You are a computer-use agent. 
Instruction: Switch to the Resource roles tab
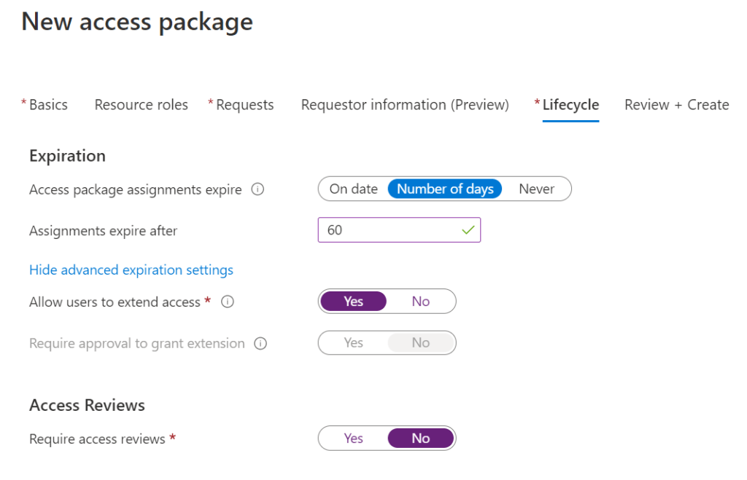142,105
